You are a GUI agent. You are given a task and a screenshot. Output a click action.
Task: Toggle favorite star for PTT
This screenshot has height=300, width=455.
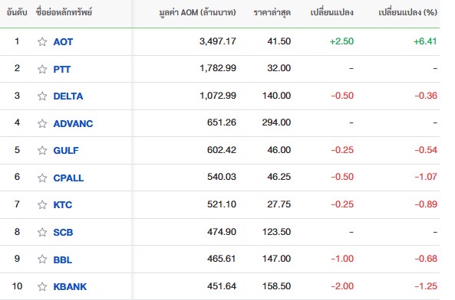[x=42, y=69]
